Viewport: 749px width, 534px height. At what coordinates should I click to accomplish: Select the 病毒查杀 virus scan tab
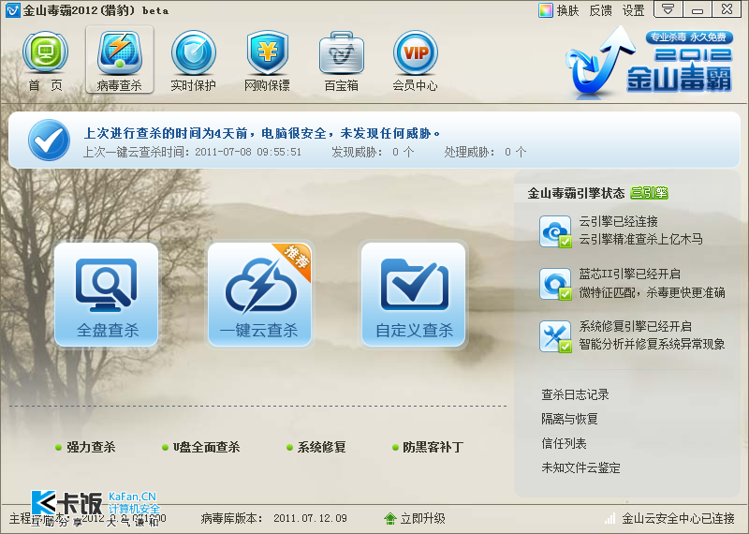pos(120,59)
